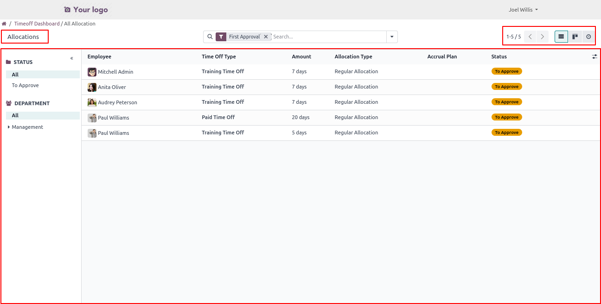The image size is (601, 304).
Task: Go to next page of records
Action: (542, 37)
